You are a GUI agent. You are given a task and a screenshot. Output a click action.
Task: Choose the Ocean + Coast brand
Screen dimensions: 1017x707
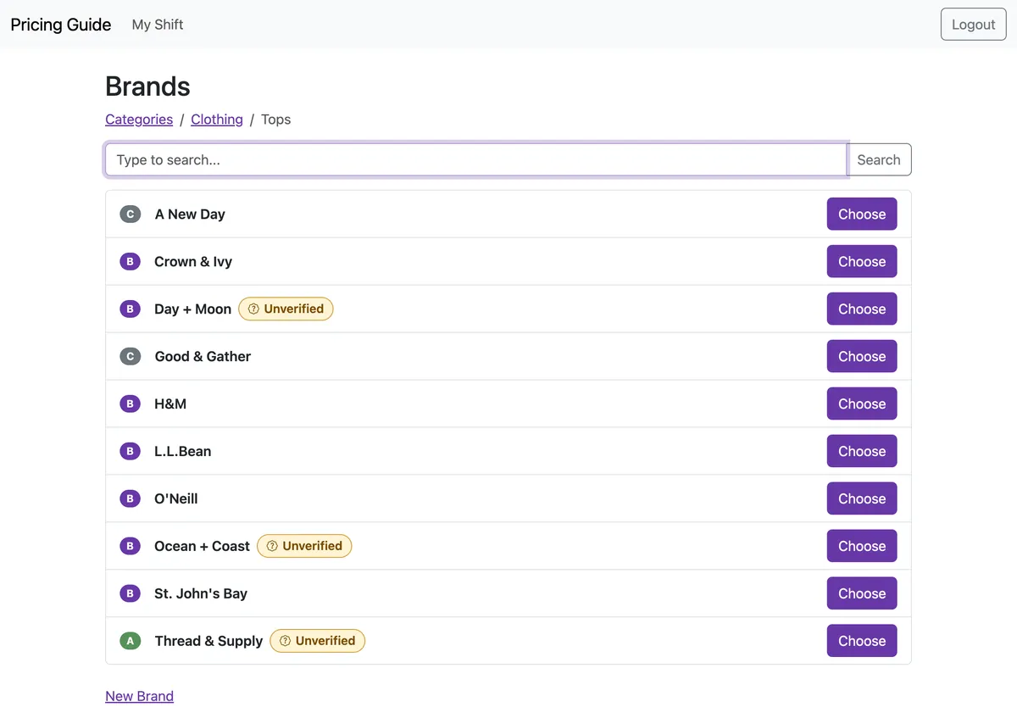point(862,547)
